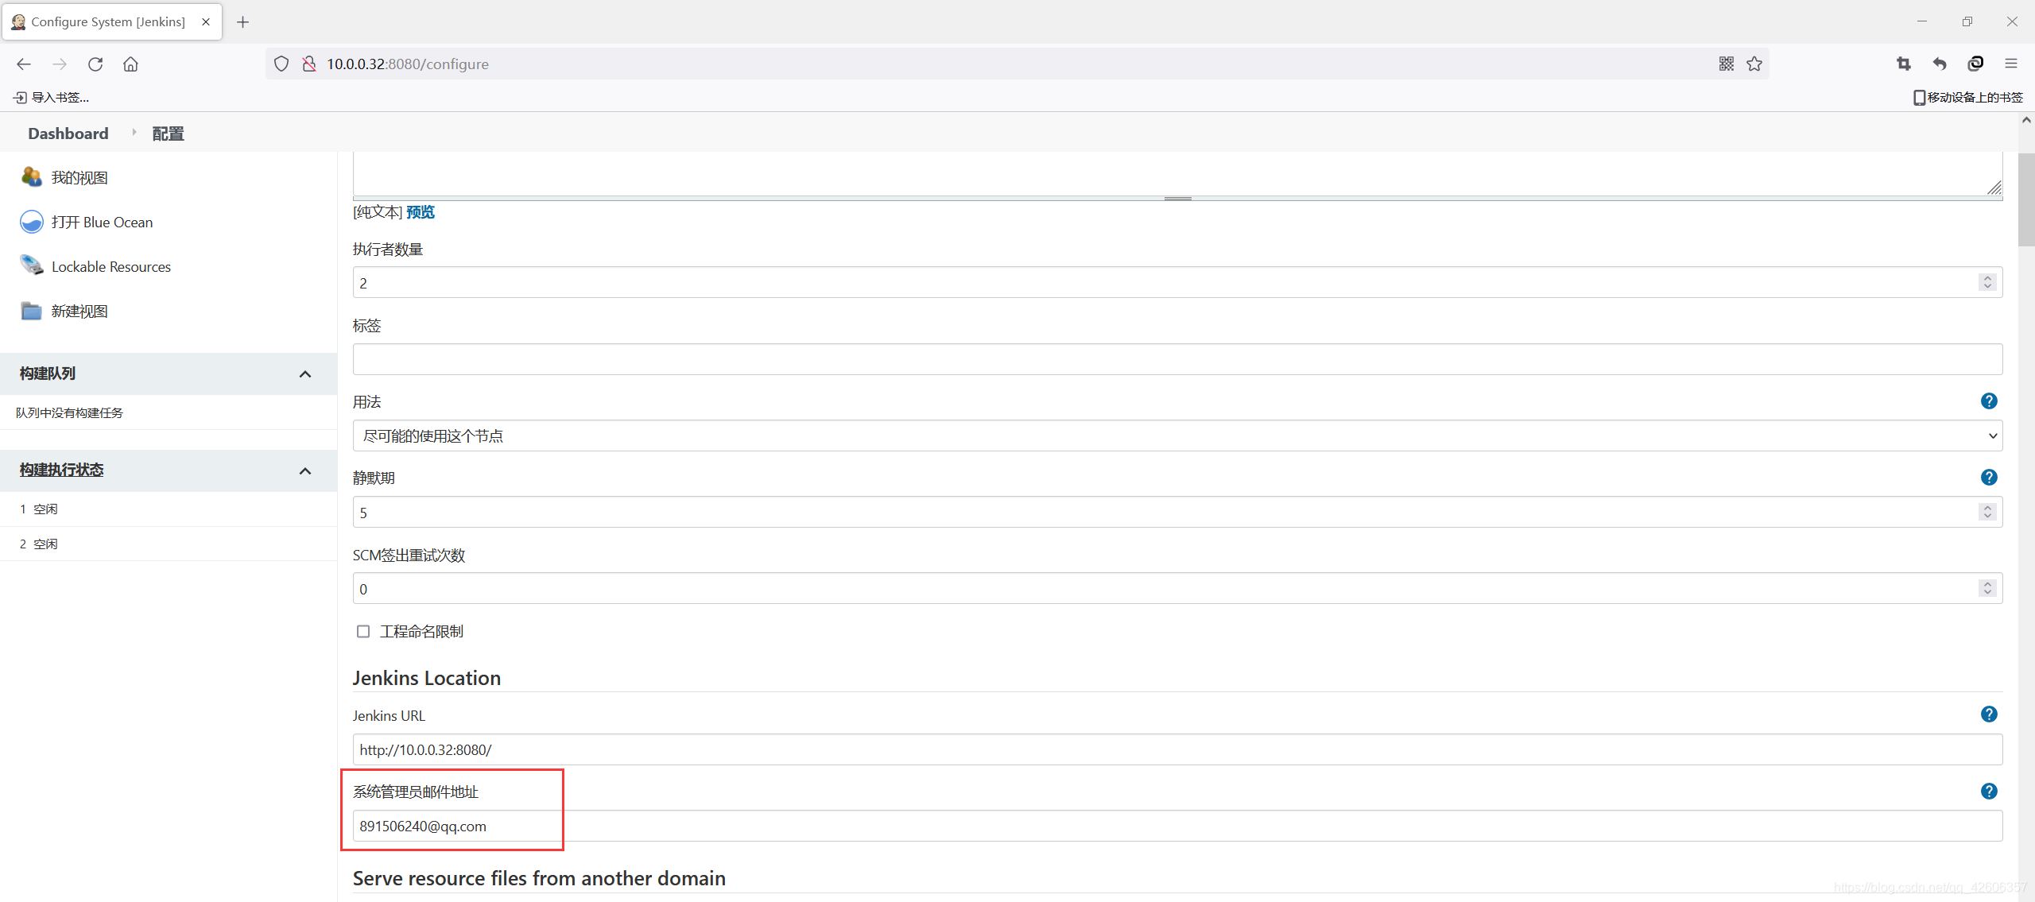The image size is (2035, 902).
Task: Open the browser hamburger menu
Action: [x=2011, y=64]
